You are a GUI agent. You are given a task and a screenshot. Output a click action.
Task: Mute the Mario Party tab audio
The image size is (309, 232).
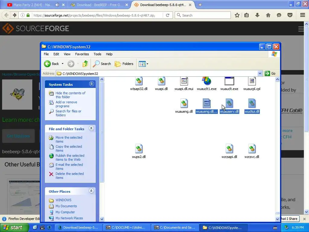pos(57,5)
